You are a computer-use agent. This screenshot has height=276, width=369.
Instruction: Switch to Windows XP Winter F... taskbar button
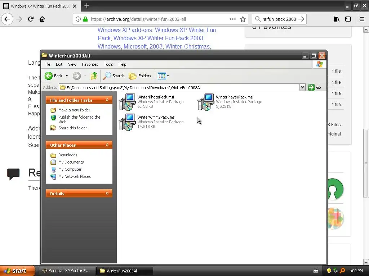point(67,271)
